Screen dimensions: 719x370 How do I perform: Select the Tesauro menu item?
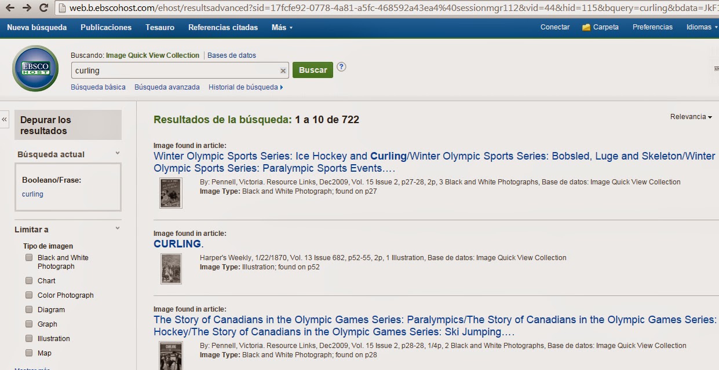tap(159, 27)
